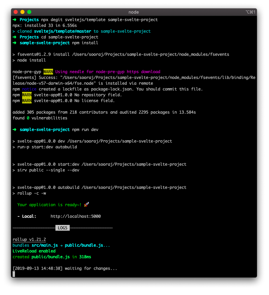The height and width of the screenshot is (295, 269).
Task: Minimize the terminal with the yellow button
Action: 22,12
